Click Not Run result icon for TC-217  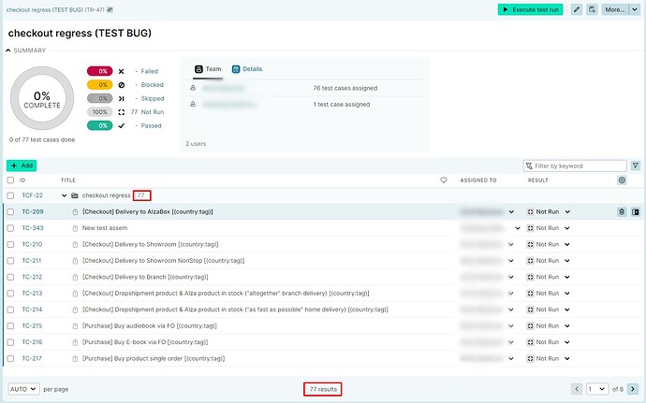point(530,358)
